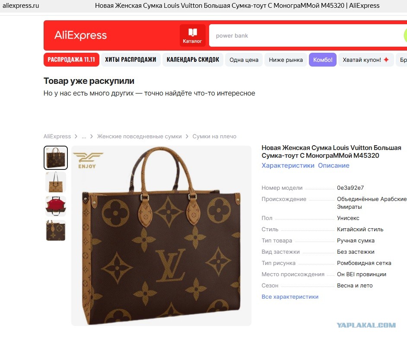Open Женские повседневные сумки breadcrumb

(x=140, y=136)
